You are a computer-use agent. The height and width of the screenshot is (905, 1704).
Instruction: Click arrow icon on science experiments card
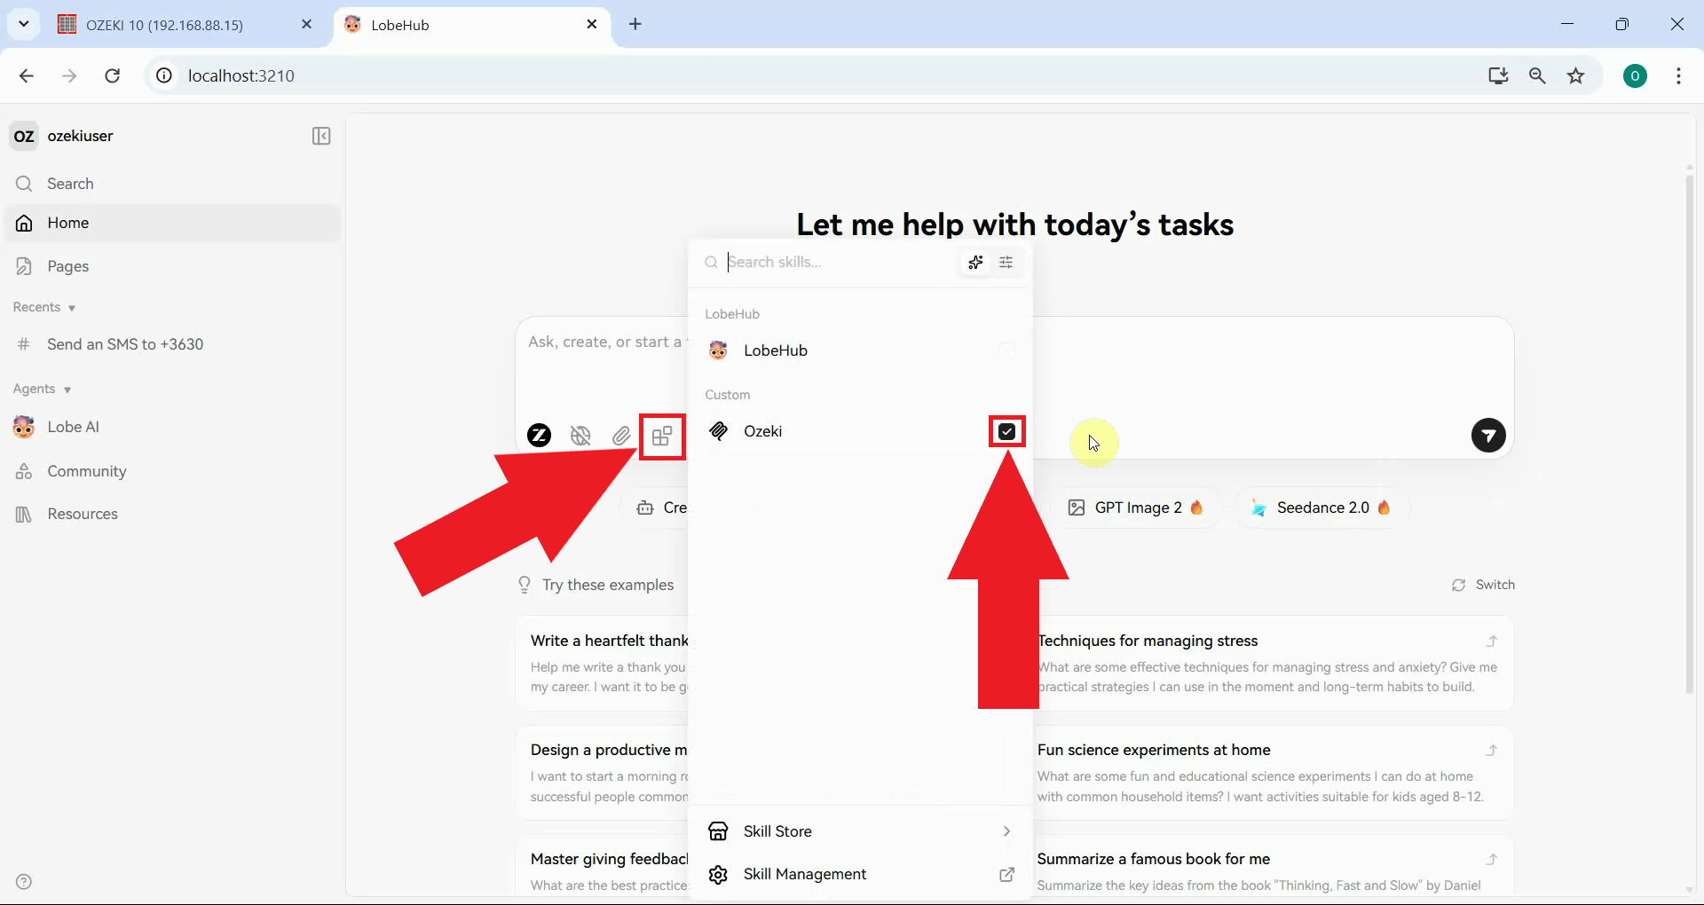(1492, 750)
